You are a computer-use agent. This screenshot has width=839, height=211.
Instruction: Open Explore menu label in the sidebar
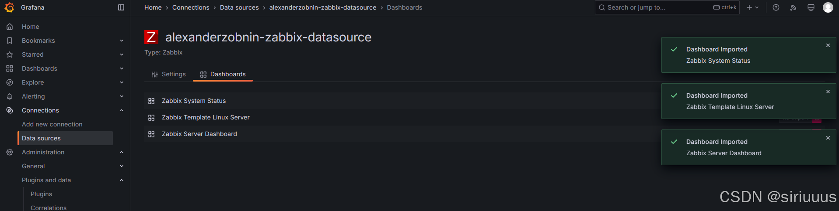coord(33,82)
